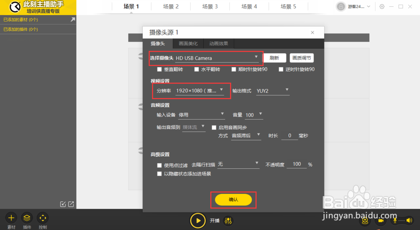Click the webcam icon in bottom bar

365,221
